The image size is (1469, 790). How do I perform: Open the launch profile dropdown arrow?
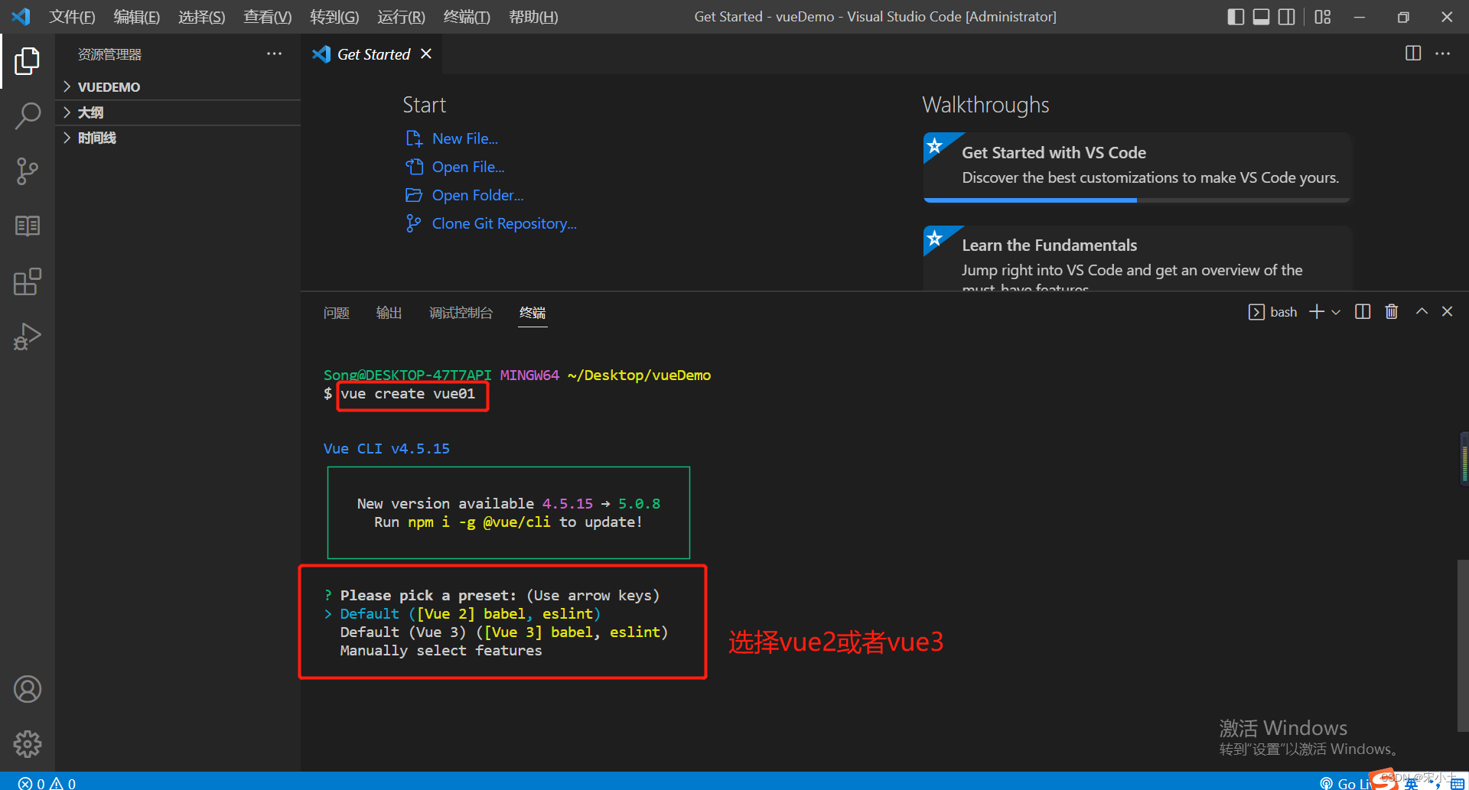pos(1336,312)
